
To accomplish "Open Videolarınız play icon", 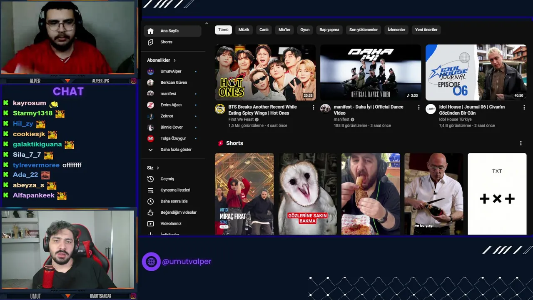I will click(150, 224).
